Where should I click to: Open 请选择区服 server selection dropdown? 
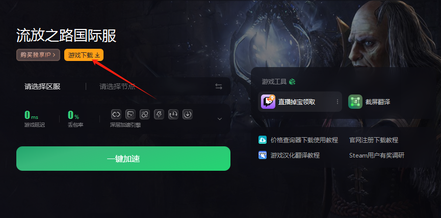(42, 86)
